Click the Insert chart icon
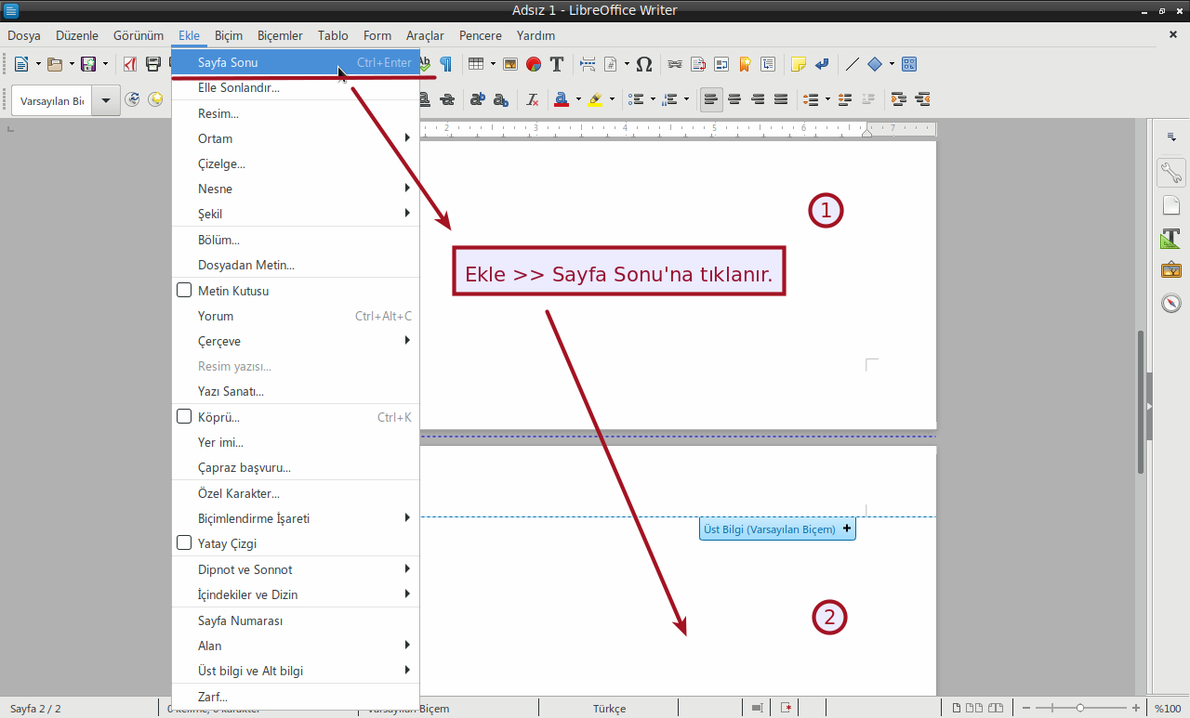Viewport: 1190px width, 718px height. [534, 64]
